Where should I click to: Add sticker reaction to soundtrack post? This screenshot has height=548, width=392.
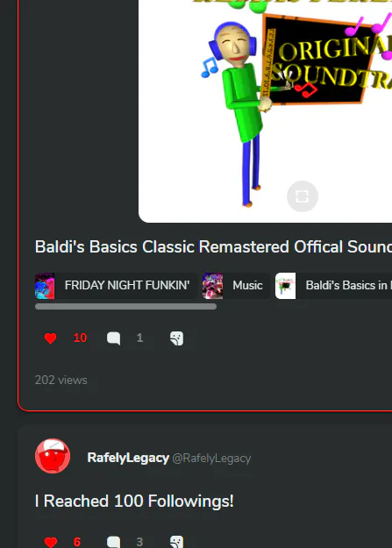tap(176, 338)
